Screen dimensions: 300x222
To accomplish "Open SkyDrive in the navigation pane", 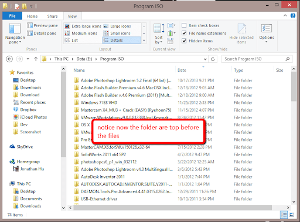I will tap(21, 147).
